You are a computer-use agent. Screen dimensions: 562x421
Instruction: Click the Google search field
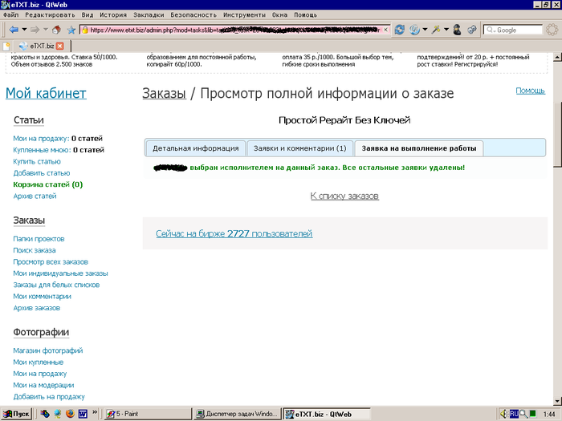(515, 30)
